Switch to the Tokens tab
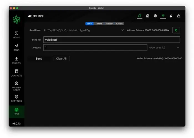The width and height of the screenshot is (194, 138). tap(99, 24)
